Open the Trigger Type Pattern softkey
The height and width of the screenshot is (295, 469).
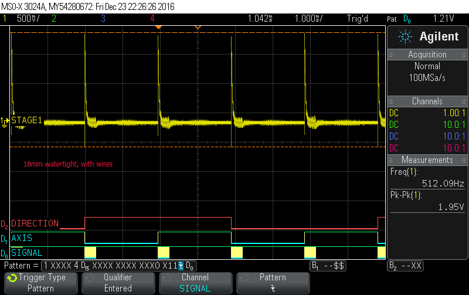40,283
